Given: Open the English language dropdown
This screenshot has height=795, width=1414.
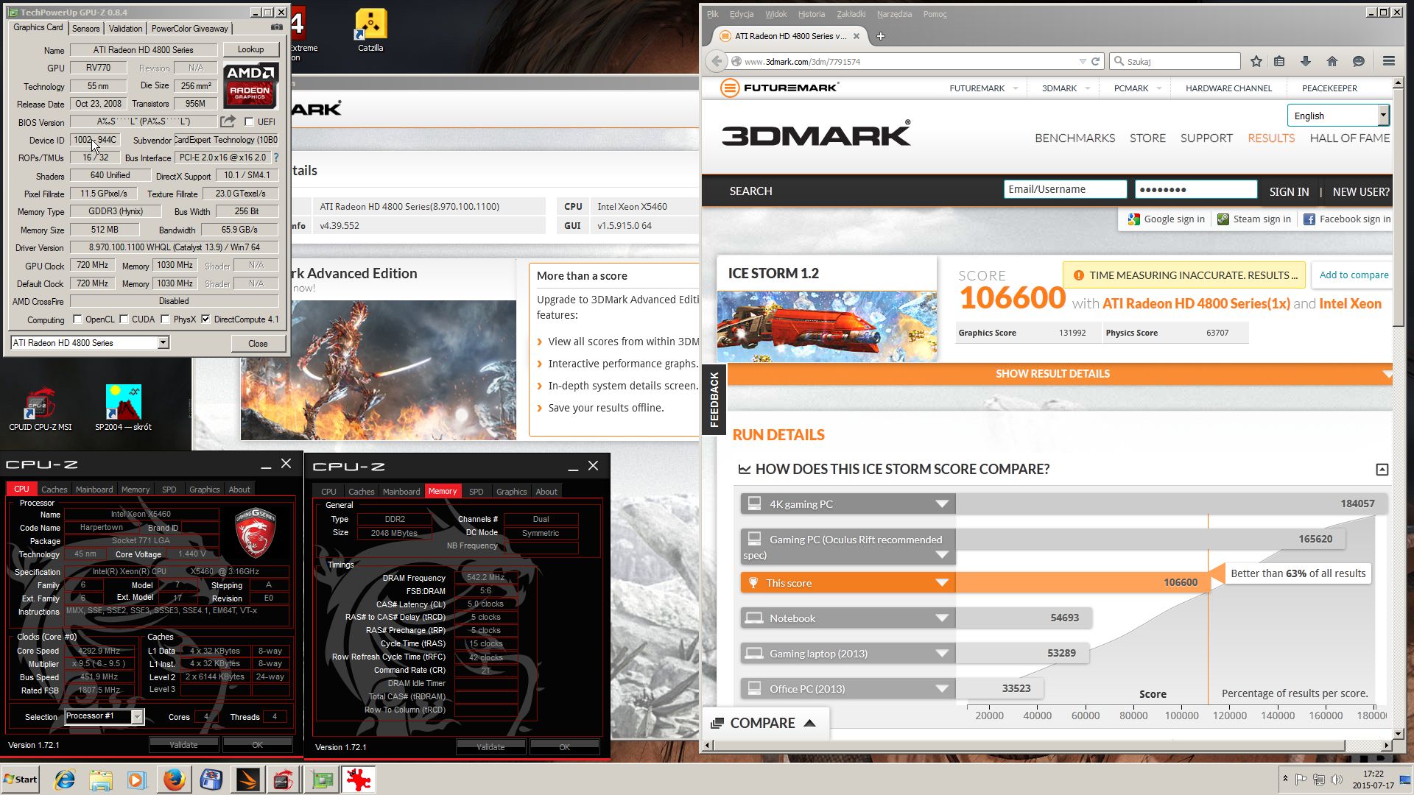Looking at the screenshot, I should point(1337,116).
